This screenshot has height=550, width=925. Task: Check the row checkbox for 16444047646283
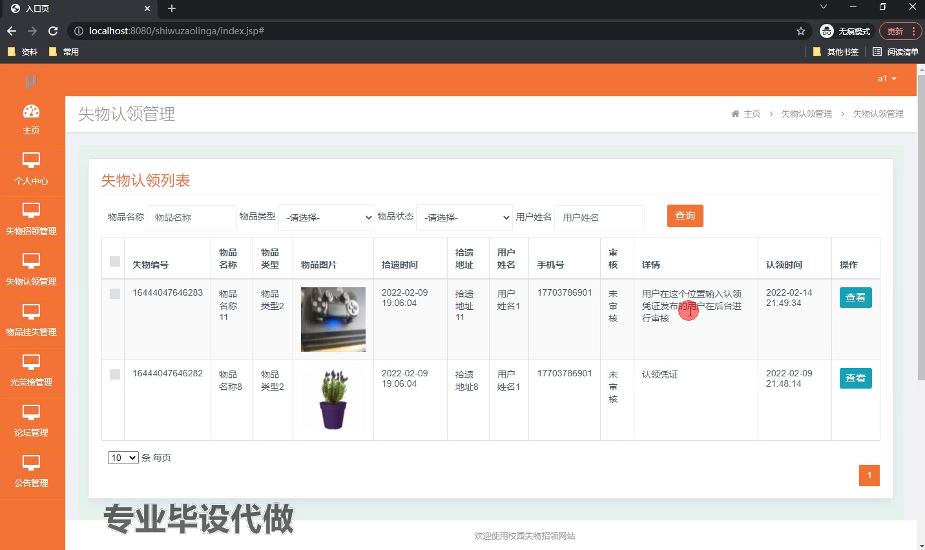(x=115, y=294)
